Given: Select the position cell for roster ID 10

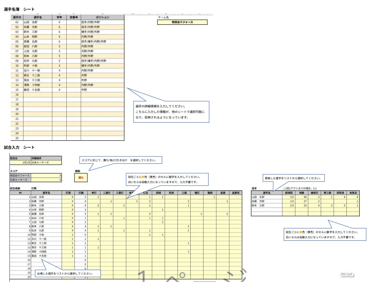Looking at the screenshot, I should 103,65.
